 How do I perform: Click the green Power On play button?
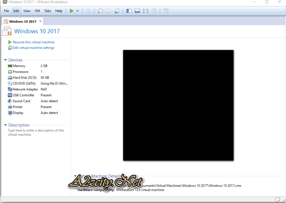71,11
